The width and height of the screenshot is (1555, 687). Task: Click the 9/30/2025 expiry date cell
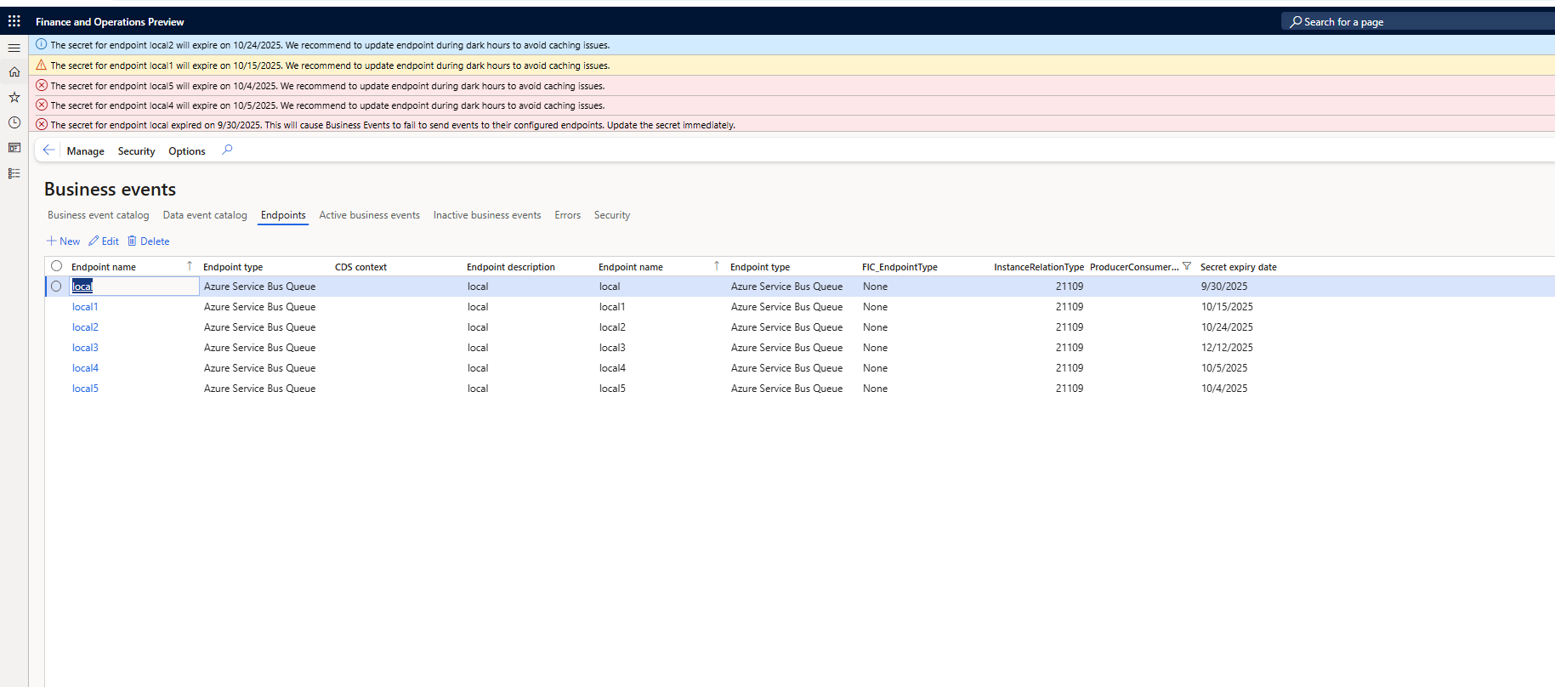coord(1224,287)
